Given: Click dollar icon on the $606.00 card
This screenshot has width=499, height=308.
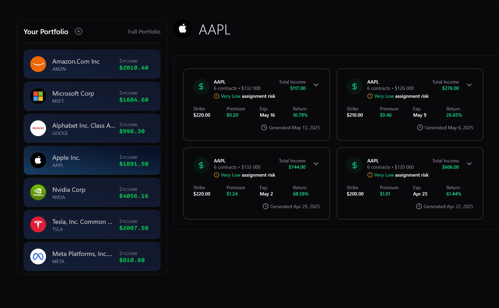Looking at the screenshot, I should tap(355, 165).
